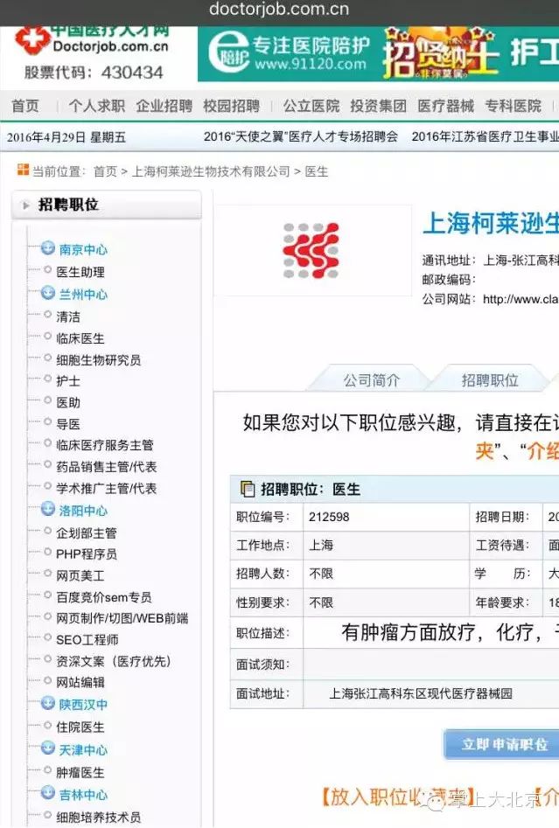Select 南京中心 in the job tree
This screenshot has width=559, height=828.
(x=83, y=249)
